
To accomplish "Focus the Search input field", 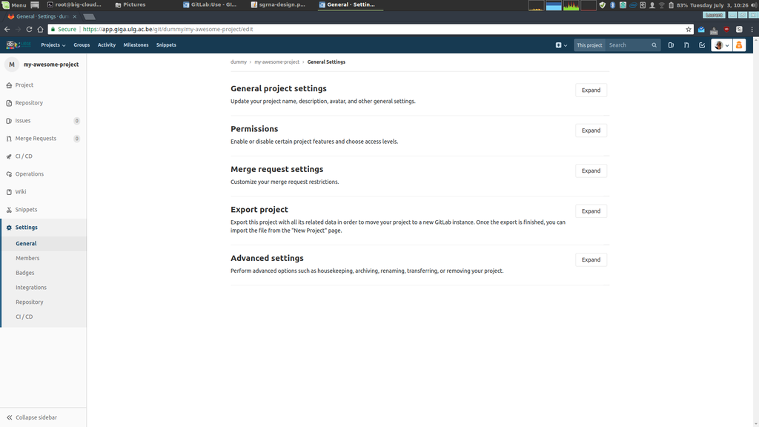I will [628, 45].
